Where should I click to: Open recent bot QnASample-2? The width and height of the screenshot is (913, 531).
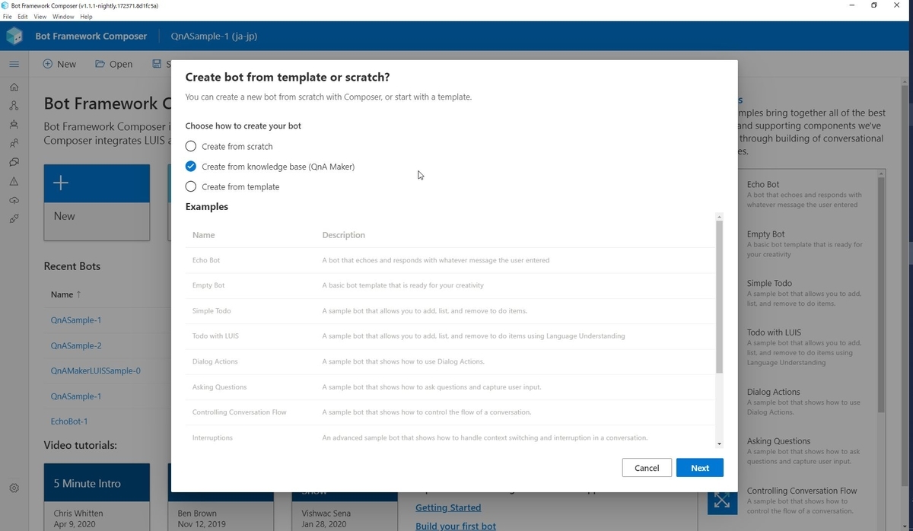tap(76, 345)
